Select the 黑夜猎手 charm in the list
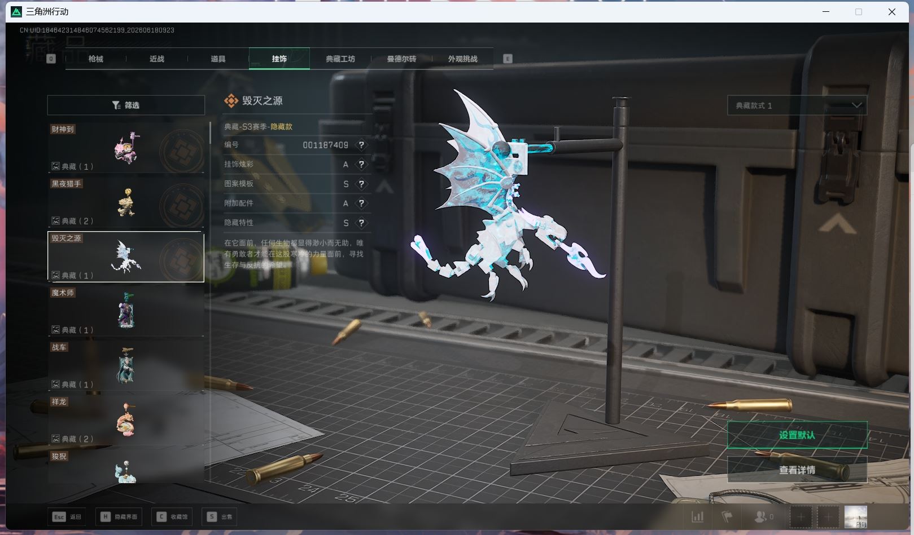 pos(126,202)
